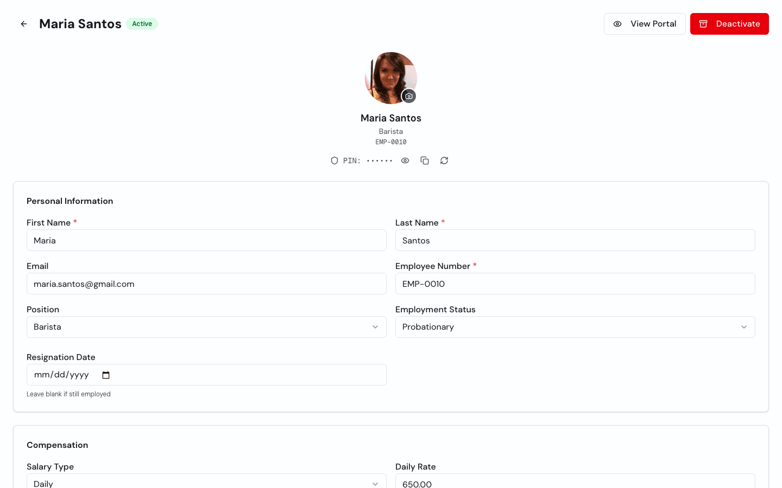Click the View Portal button
The image size is (782, 488).
pyautogui.click(x=645, y=24)
